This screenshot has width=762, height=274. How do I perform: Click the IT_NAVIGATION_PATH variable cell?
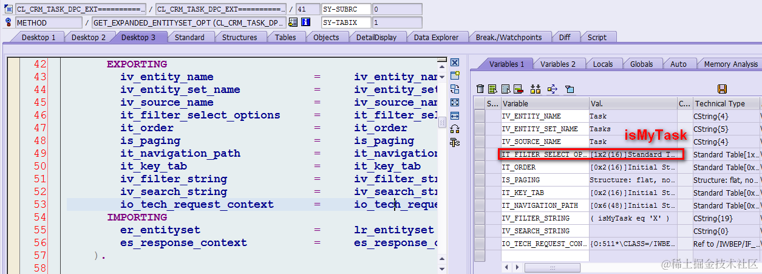[x=545, y=205]
